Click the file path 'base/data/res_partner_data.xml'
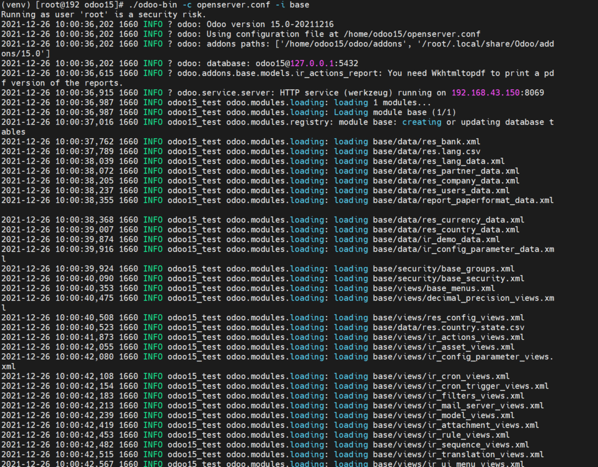Viewport: 598px width, 467px height. (446, 171)
